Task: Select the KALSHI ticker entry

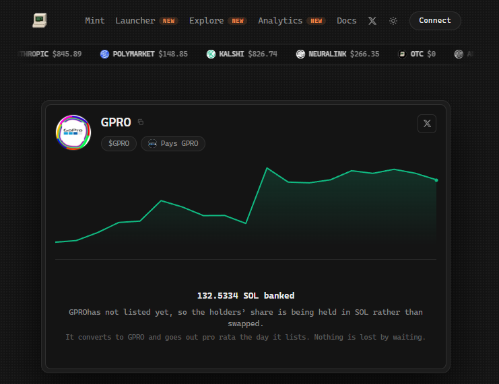Action: (242, 54)
